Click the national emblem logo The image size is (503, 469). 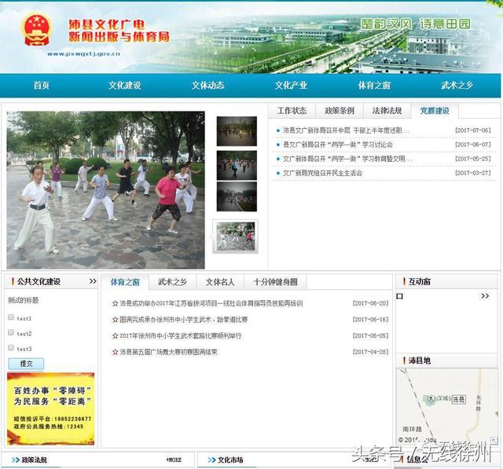(37, 30)
